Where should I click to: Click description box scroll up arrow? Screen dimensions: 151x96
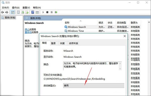[x=120, y=63]
